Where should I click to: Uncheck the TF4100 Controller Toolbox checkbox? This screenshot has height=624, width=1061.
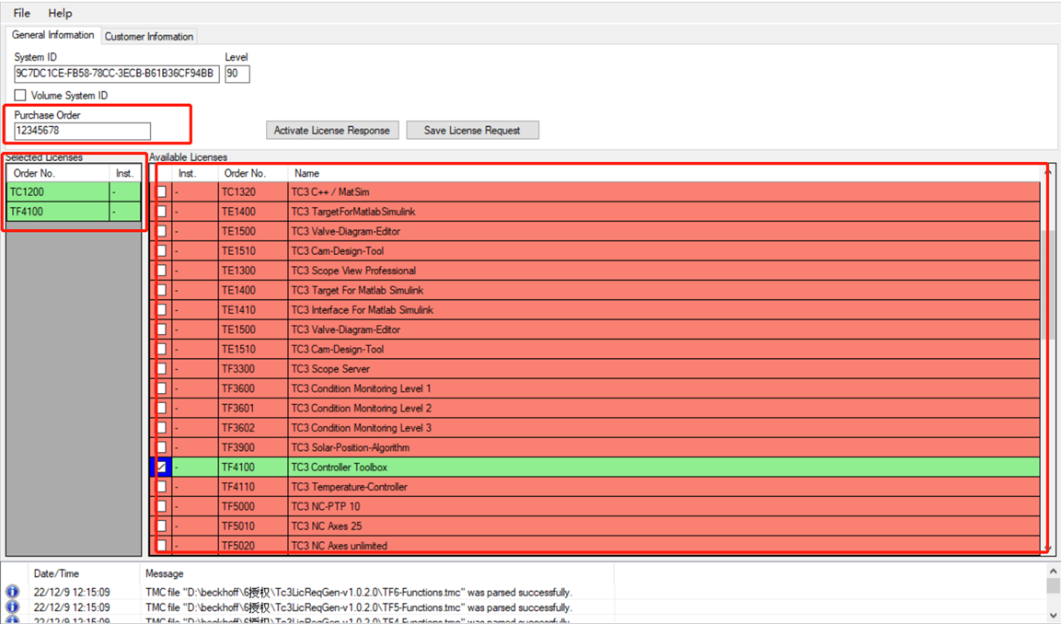(162, 467)
